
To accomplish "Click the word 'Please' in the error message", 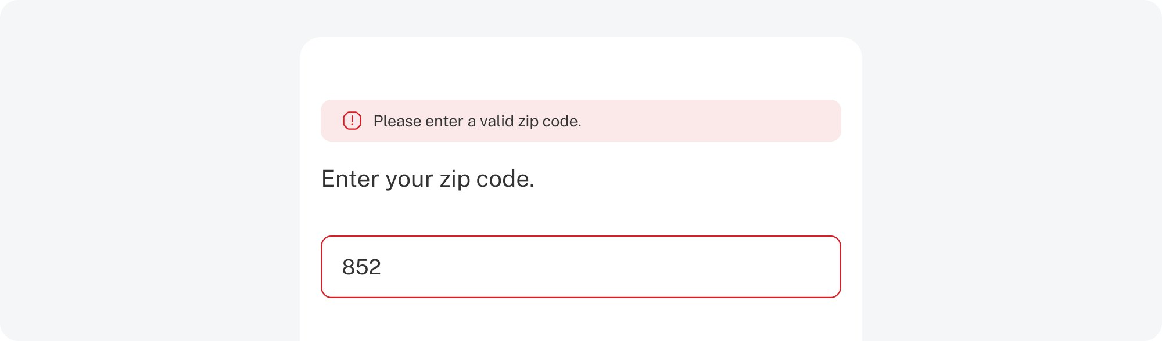I will click(x=397, y=121).
